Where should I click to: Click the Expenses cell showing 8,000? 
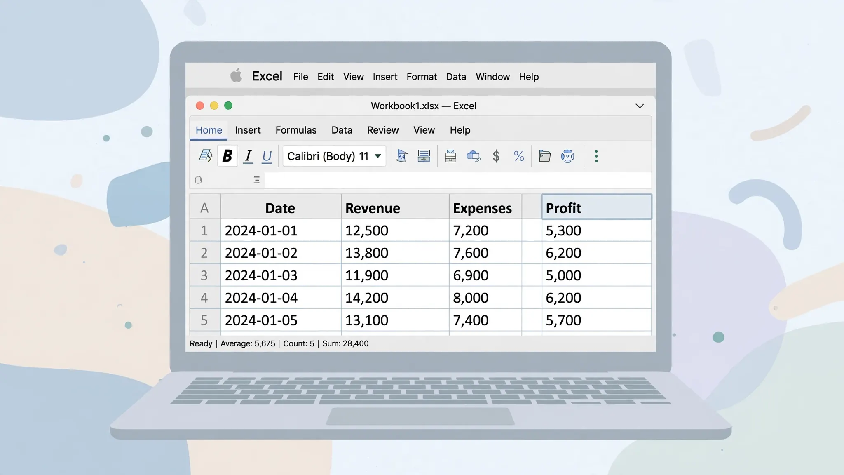tap(485, 298)
